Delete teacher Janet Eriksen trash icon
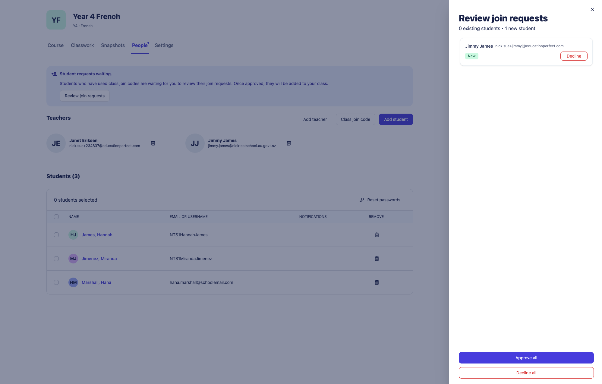This screenshot has width=602, height=384. tap(153, 143)
